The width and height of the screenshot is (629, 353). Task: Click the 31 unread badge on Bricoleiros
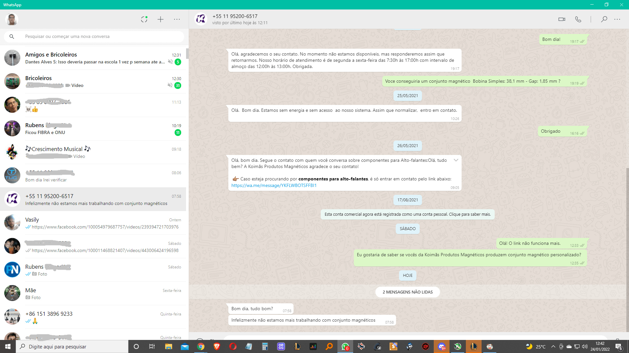(x=178, y=86)
